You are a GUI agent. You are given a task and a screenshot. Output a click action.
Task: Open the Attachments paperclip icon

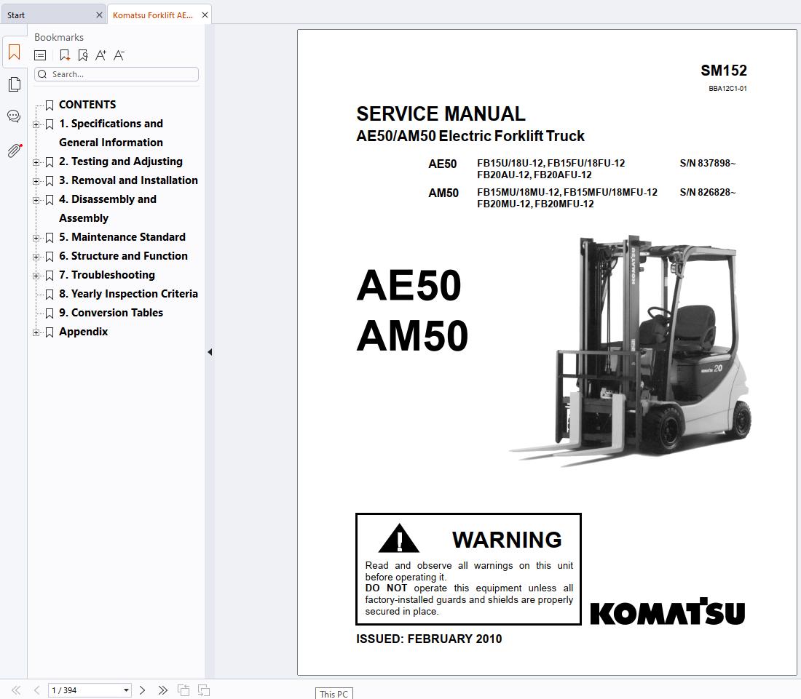[15, 150]
